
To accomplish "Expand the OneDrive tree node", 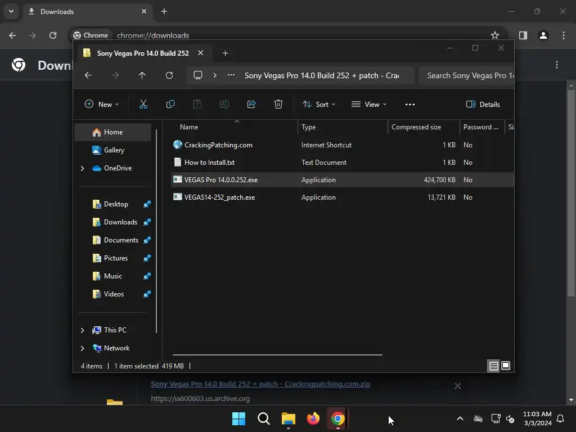I will [x=82, y=168].
